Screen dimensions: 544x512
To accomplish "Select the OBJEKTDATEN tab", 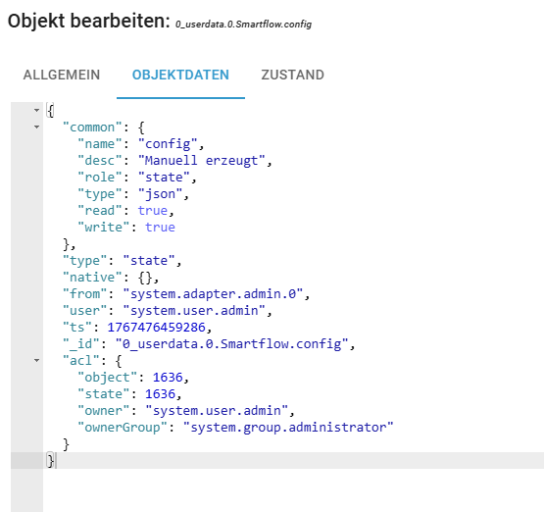I will pyautogui.click(x=180, y=75).
